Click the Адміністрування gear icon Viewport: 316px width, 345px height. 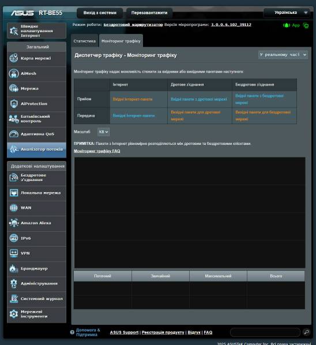pos(14,283)
